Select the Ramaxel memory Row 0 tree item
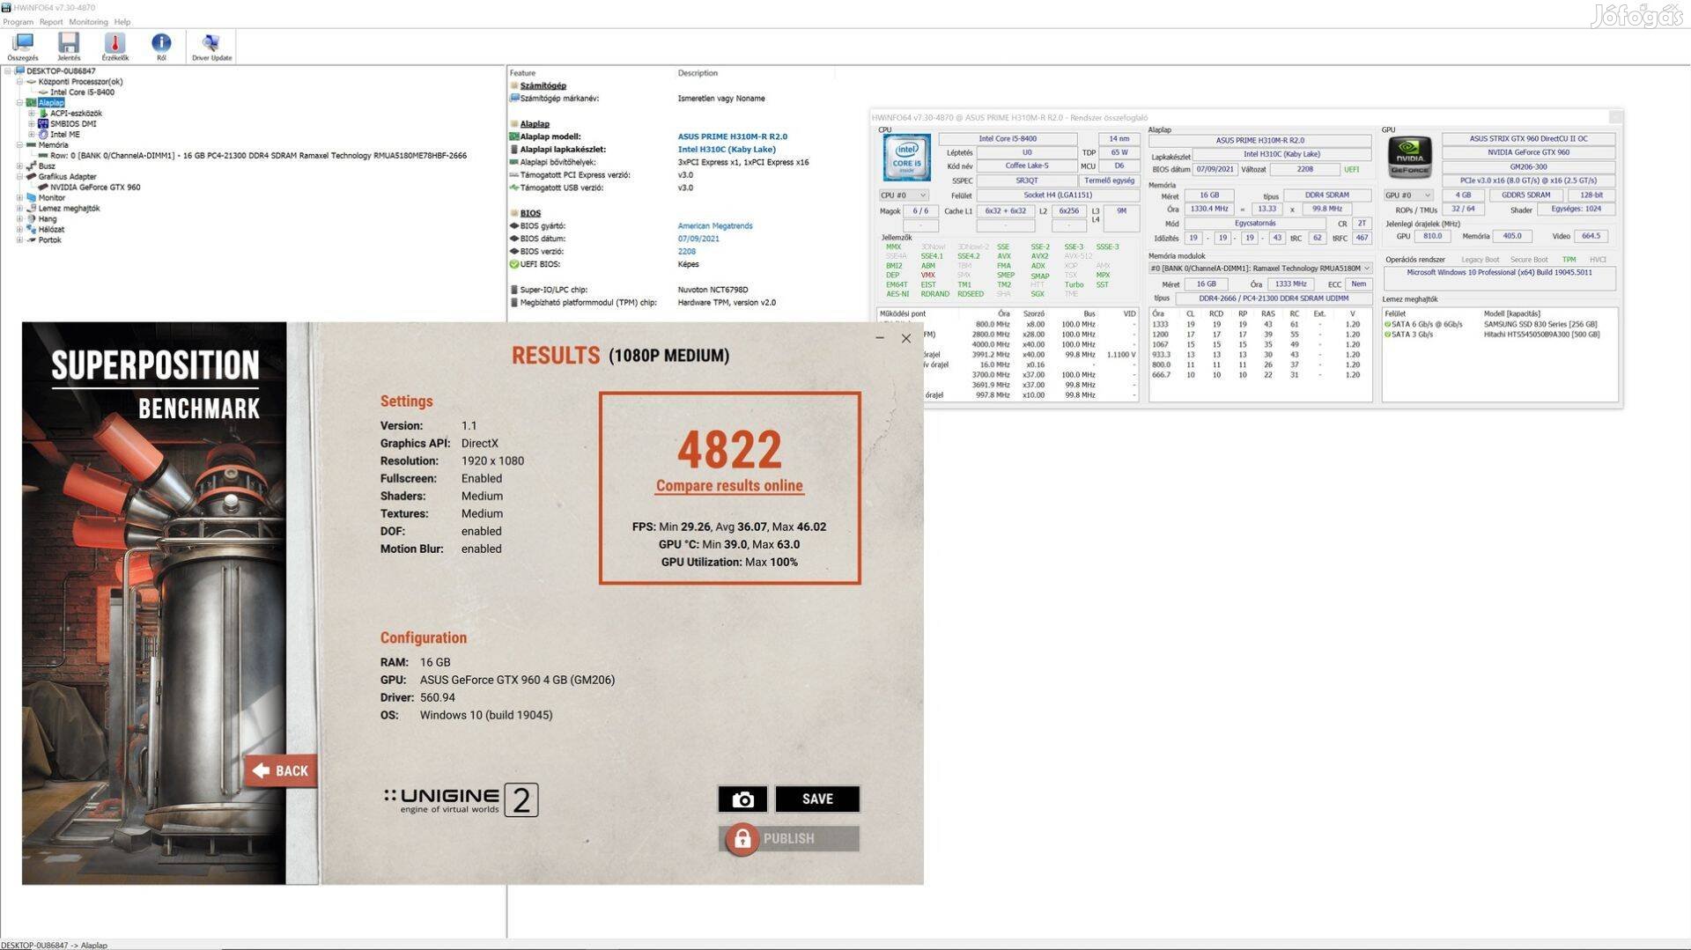 (x=258, y=156)
